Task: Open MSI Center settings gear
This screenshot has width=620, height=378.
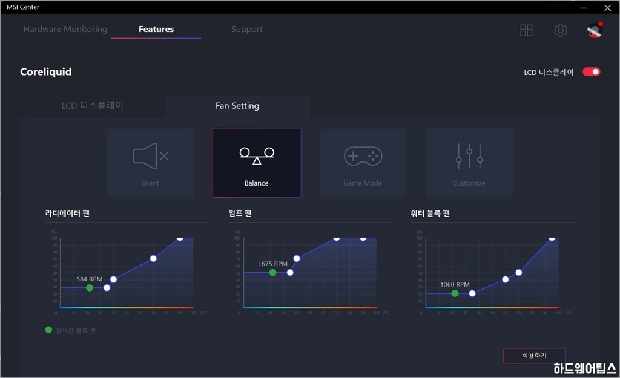Action: 561,30
